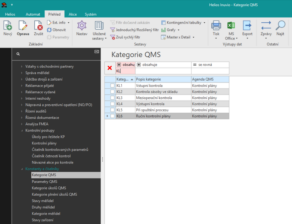Expand the Řízení auditů tree node
The image size is (292, 224).
click(x=22, y=111)
